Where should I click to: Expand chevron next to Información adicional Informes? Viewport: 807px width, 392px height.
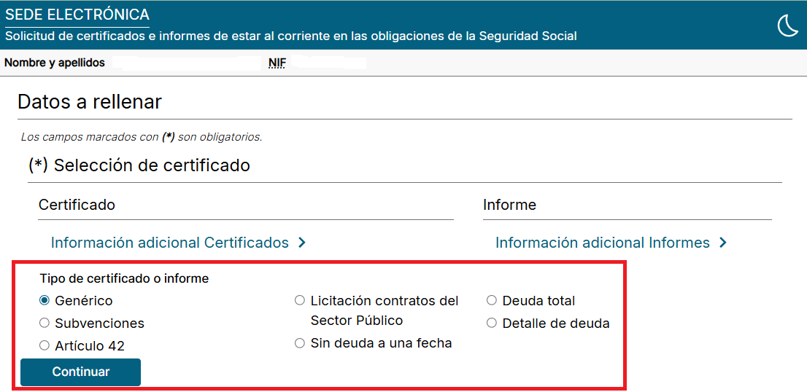[x=723, y=243]
